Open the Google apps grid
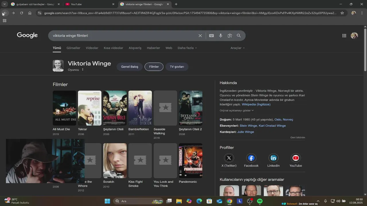 click(x=344, y=35)
